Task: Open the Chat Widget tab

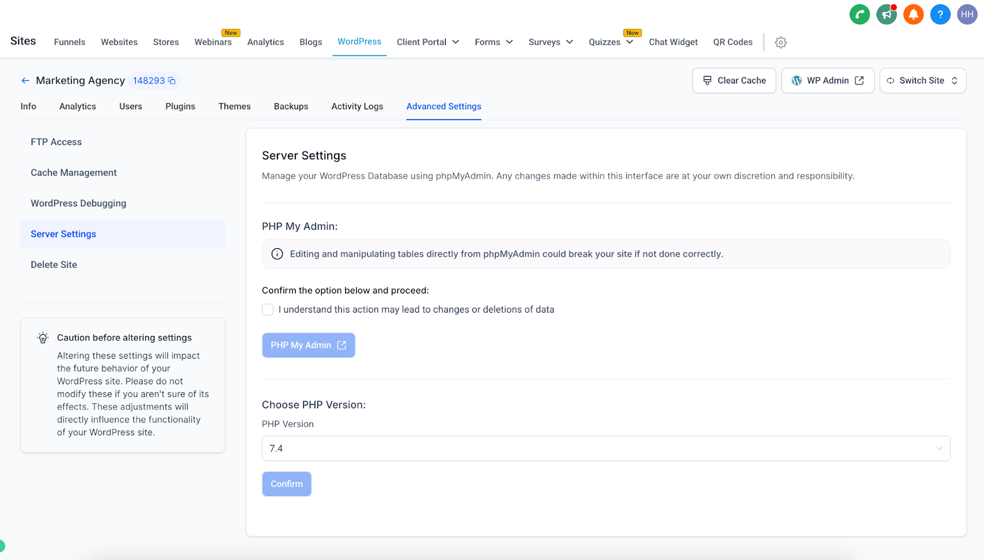Action: pos(673,42)
